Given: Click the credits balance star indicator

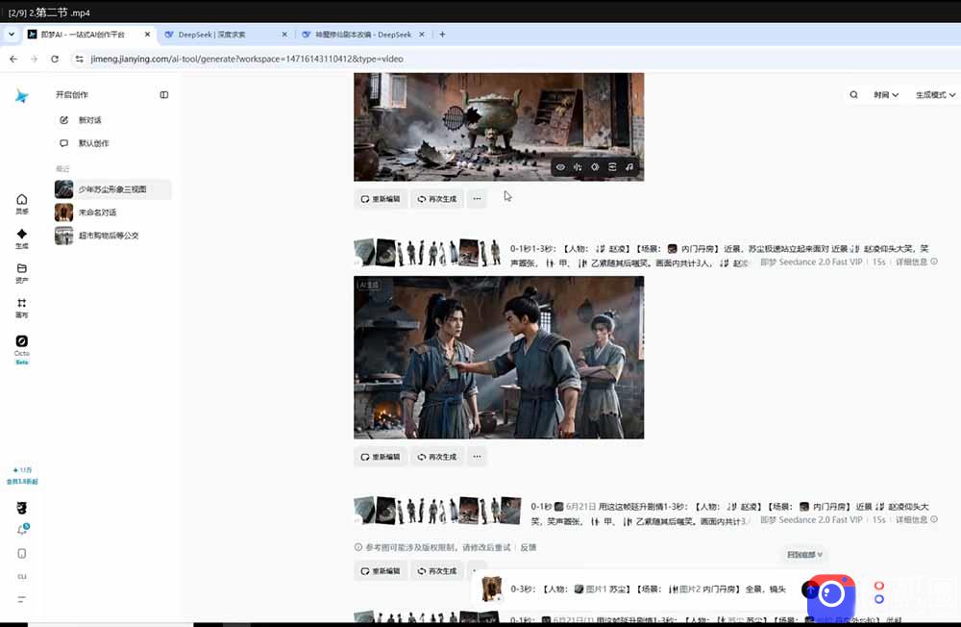Looking at the screenshot, I should [x=22, y=470].
